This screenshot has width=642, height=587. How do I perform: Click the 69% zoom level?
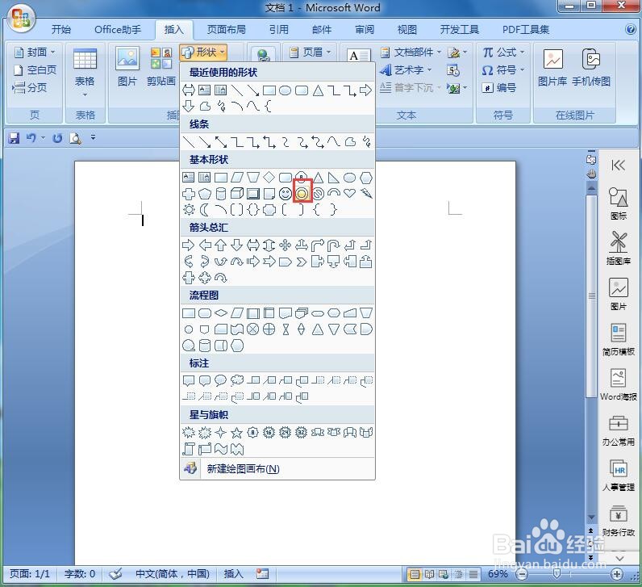[x=498, y=574]
